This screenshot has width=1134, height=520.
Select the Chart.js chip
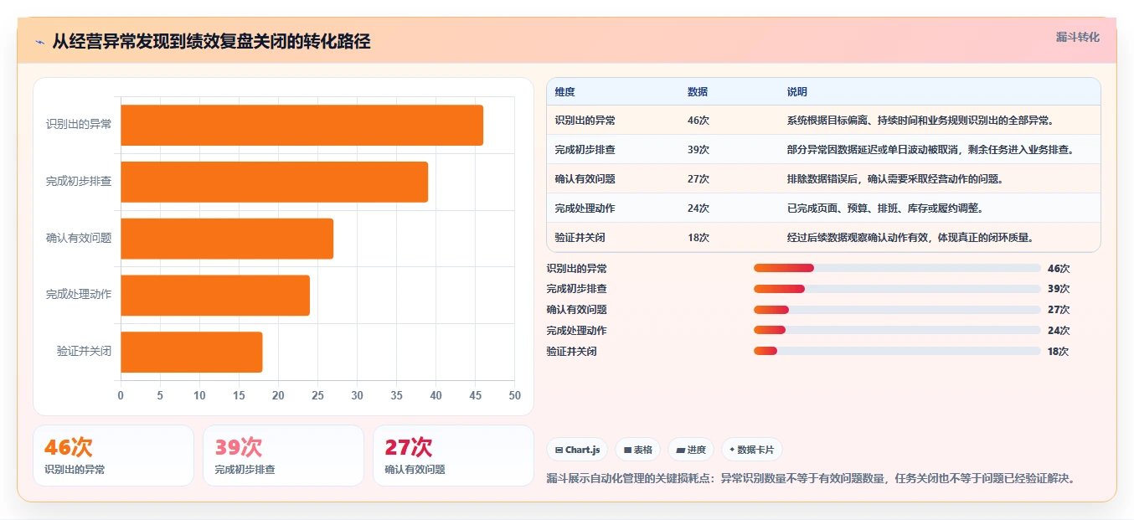click(577, 450)
